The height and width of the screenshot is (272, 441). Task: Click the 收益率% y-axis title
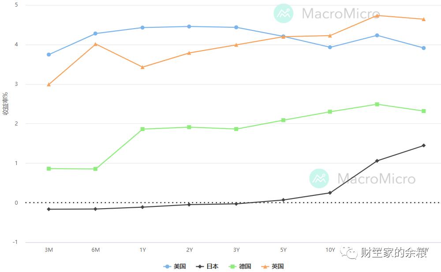(6, 103)
